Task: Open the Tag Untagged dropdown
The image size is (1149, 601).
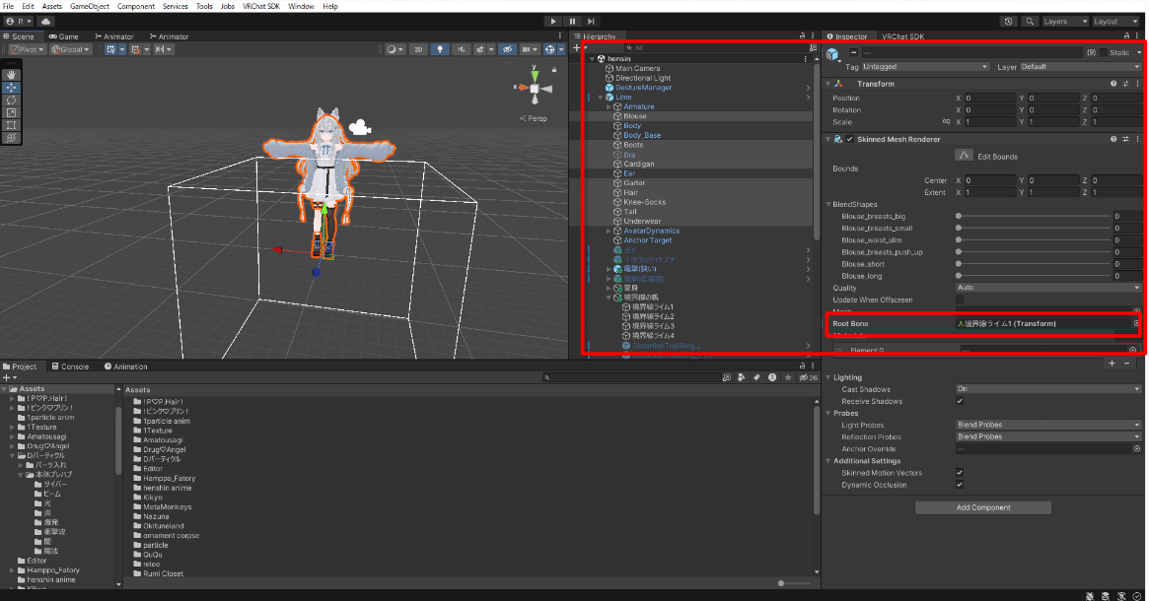Action: pyautogui.click(x=925, y=67)
